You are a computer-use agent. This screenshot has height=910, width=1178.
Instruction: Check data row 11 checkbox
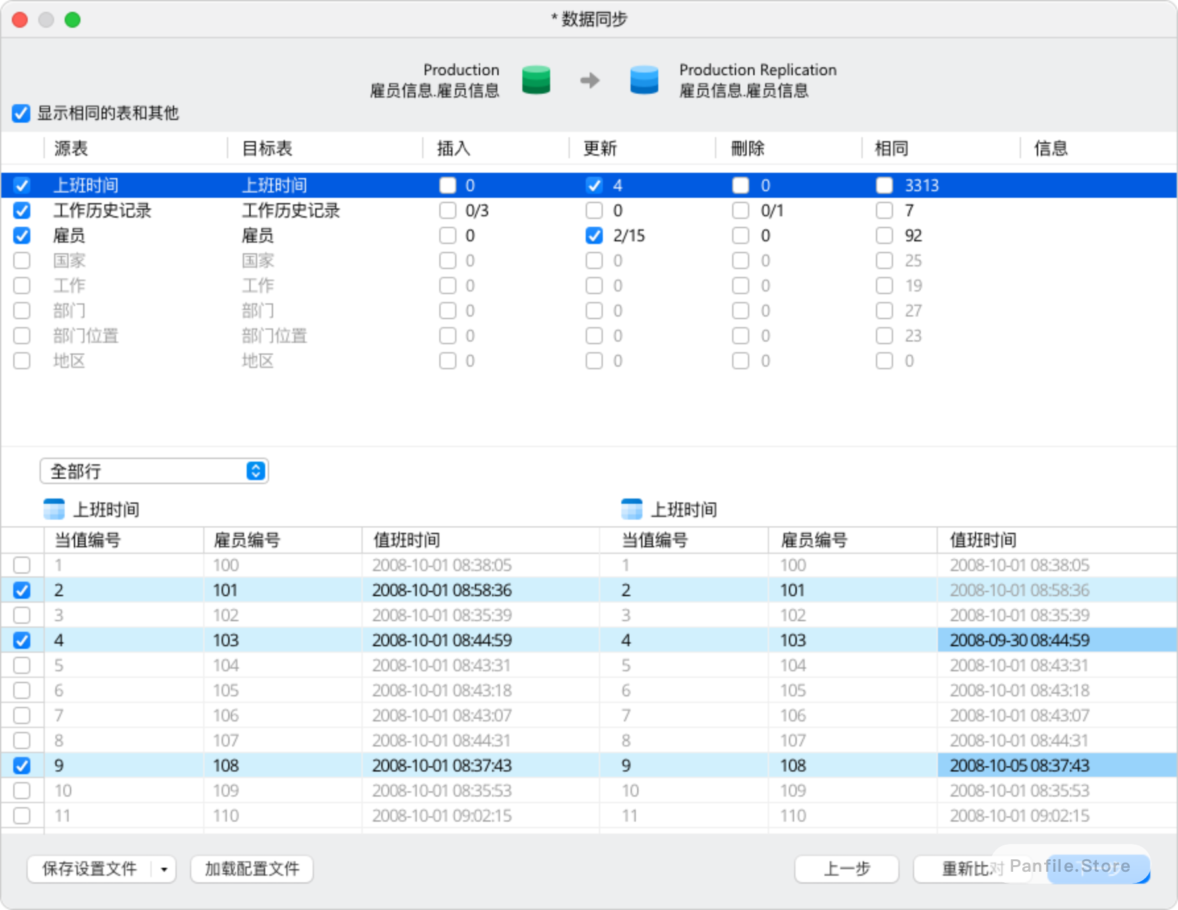(22, 816)
